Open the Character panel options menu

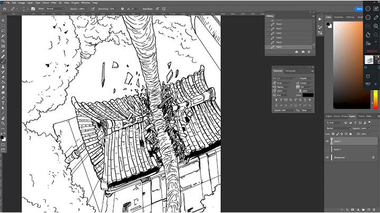[x=312, y=71]
